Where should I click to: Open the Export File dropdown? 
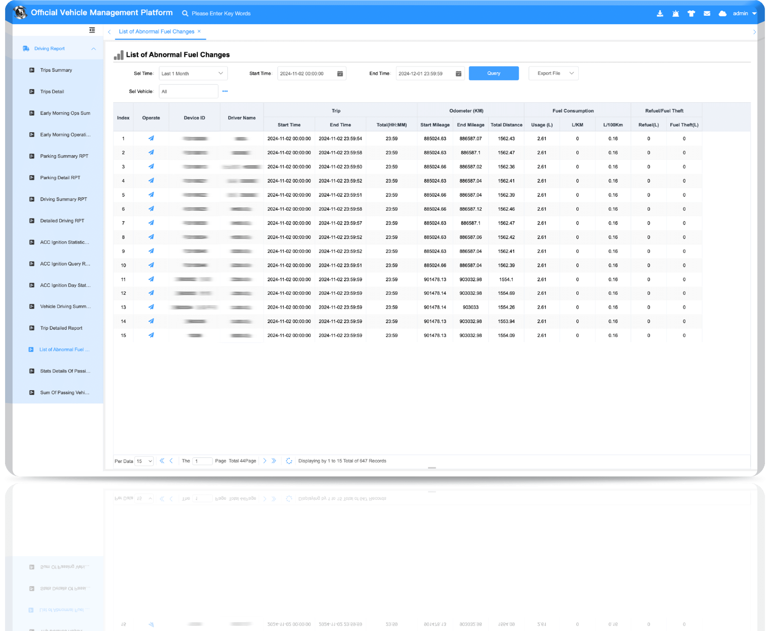click(x=553, y=73)
